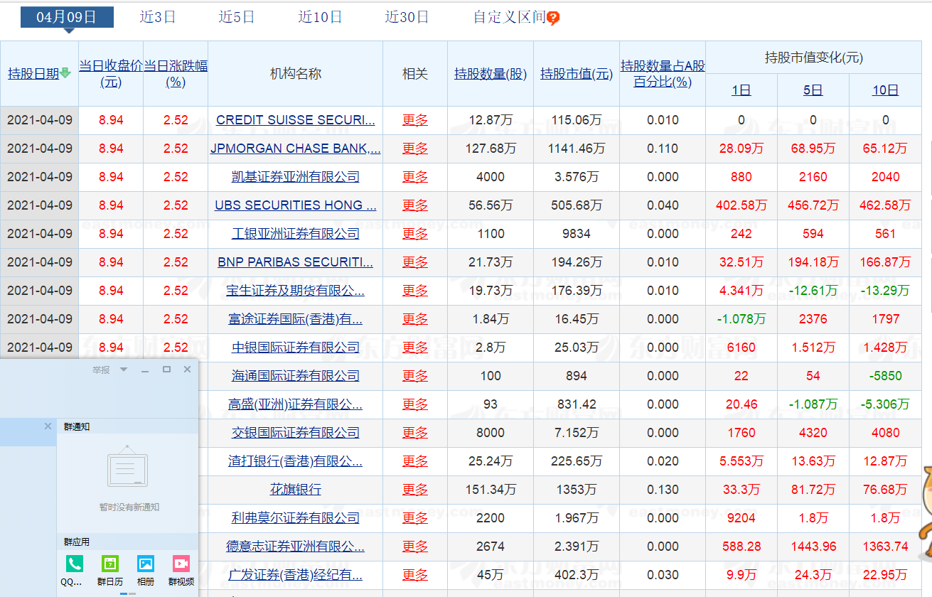
Task: Switch to the 近30日 tab
Action: (x=407, y=17)
